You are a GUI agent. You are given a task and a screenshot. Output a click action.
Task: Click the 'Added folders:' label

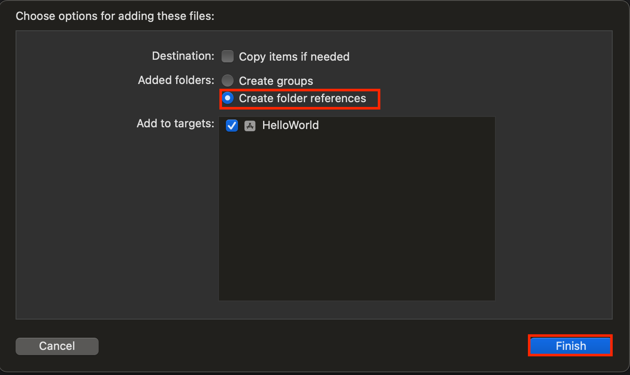click(176, 80)
